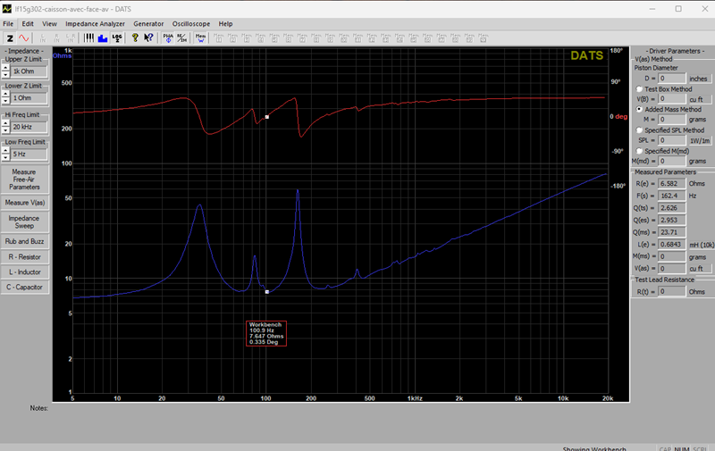Lower the Low Freq Limit with down arrow

point(5,157)
